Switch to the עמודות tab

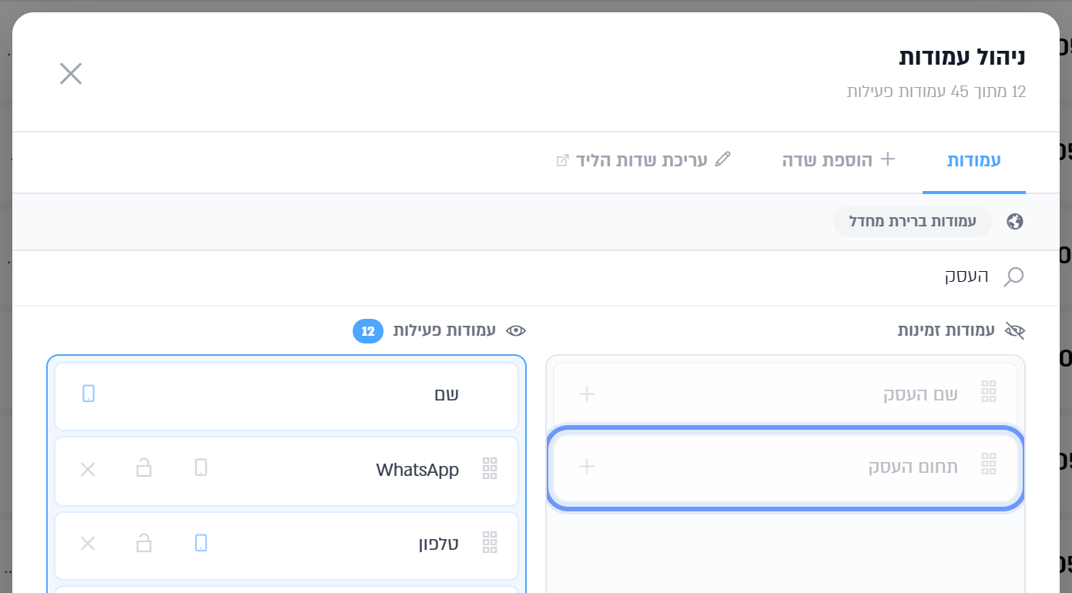974,161
